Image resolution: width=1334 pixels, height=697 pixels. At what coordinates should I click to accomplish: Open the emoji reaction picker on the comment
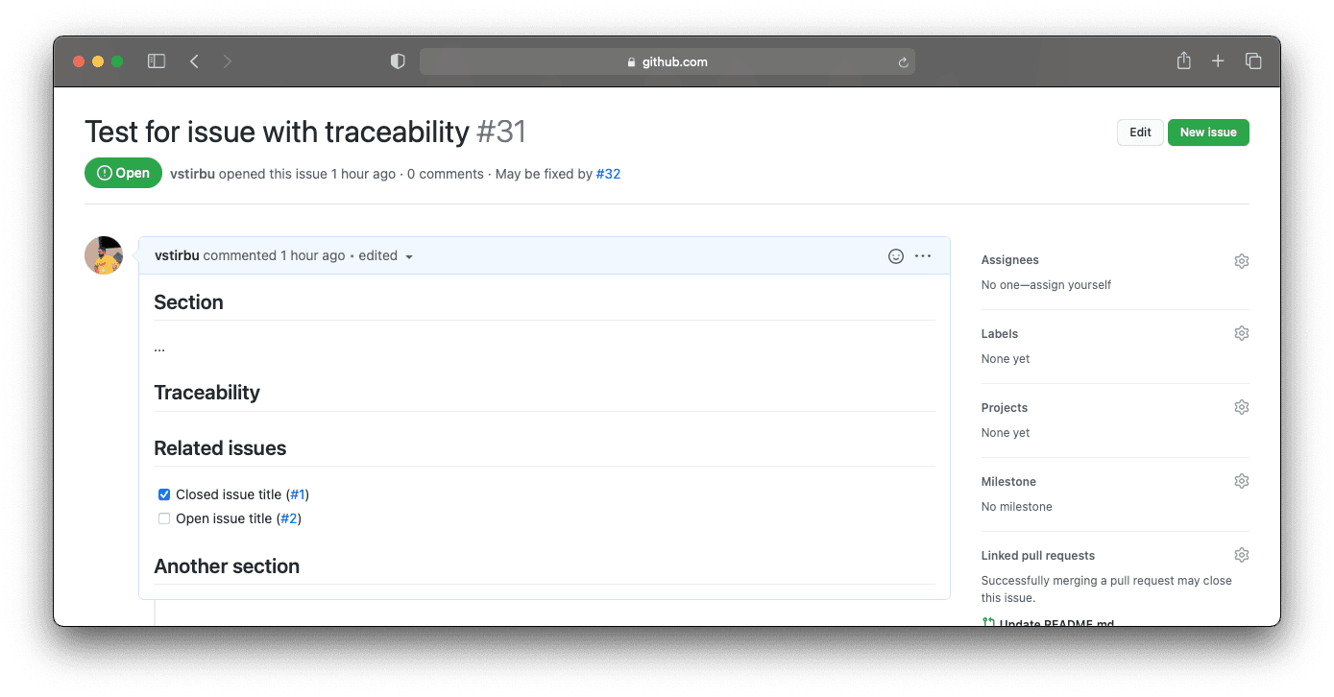click(x=895, y=255)
